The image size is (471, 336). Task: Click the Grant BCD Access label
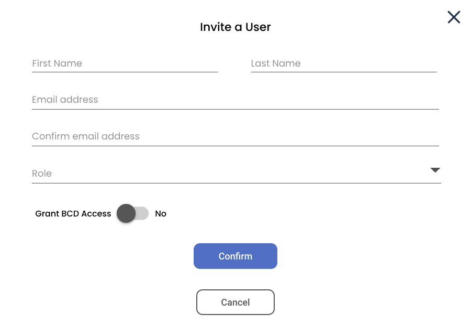click(73, 213)
